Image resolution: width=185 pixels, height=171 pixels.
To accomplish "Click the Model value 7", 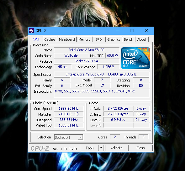I will (102, 80).
